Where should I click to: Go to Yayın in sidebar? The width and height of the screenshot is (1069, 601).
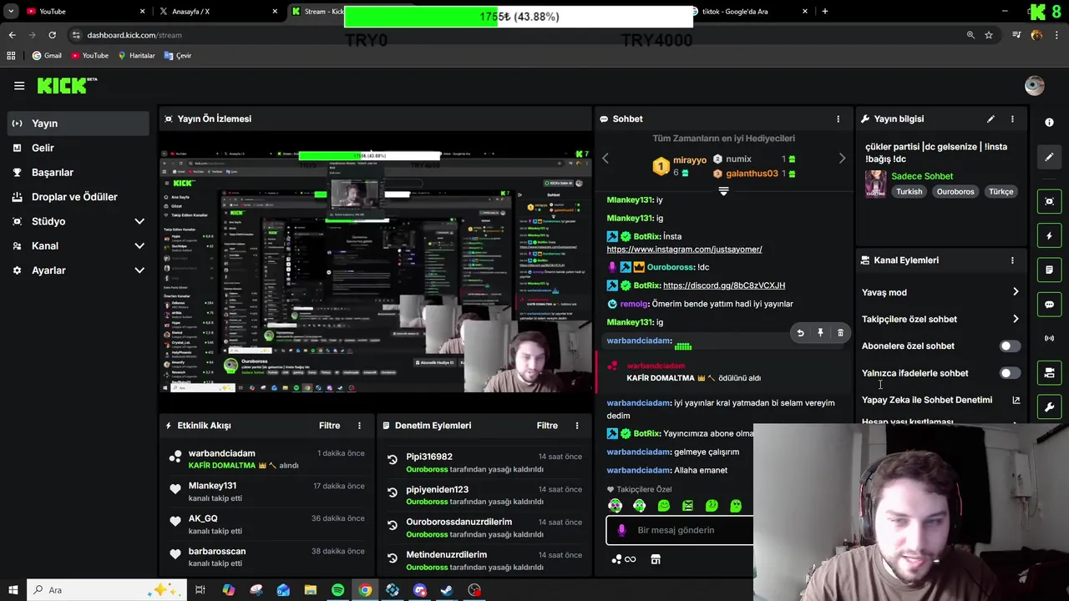pyautogui.click(x=78, y=124)
